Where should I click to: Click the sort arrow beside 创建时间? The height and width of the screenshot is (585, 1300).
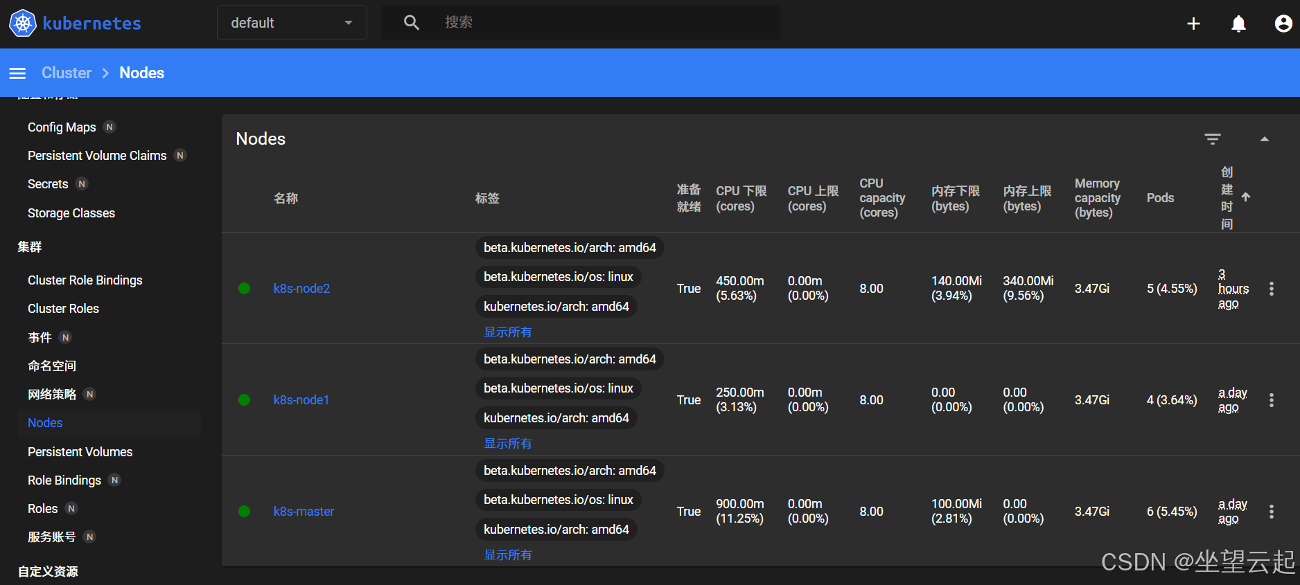pyautogui.click(x=1246, y=197)
